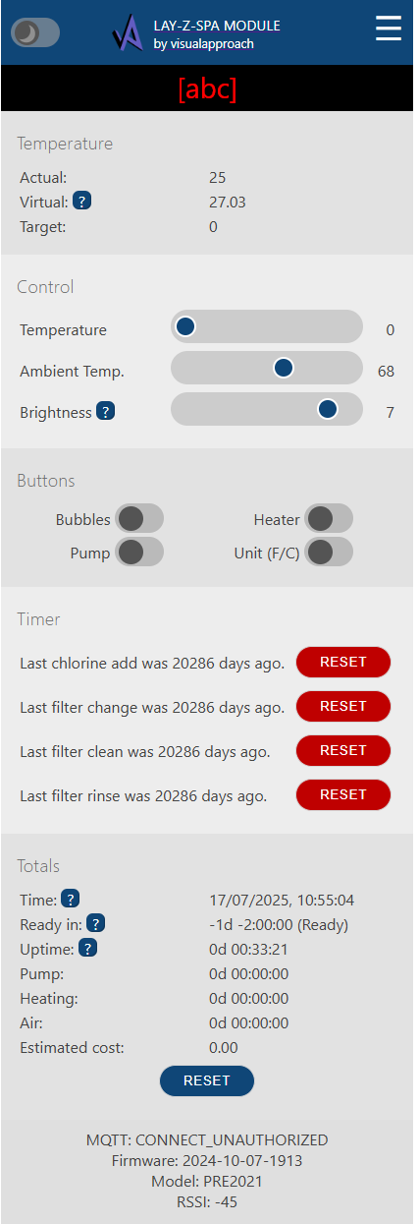Toggle the Unit (F/C) switch
The image size is (419, 1224).
329,552
